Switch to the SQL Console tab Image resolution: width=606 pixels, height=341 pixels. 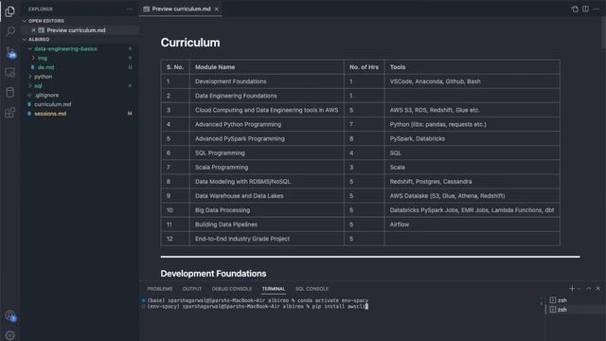point(312,289)
